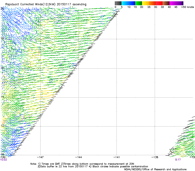195x171 pixels.
Task: Click the purple '9:17' time label
Action: (x=178, y=160)
